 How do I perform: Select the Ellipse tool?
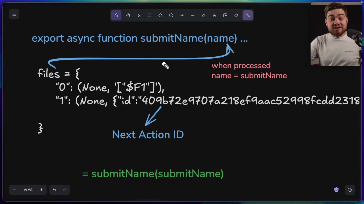click(171, 15)
